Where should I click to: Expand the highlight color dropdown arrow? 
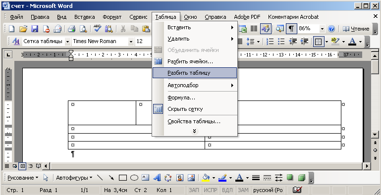tap(343, 42)
